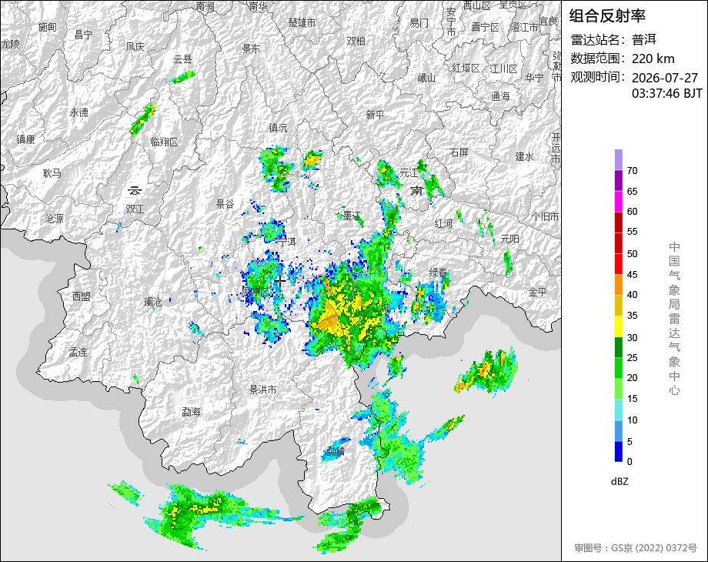The width and height of the screenshot is (708, 562).
Task: Click the 组合反射率 title text
Action: (607, 16)
